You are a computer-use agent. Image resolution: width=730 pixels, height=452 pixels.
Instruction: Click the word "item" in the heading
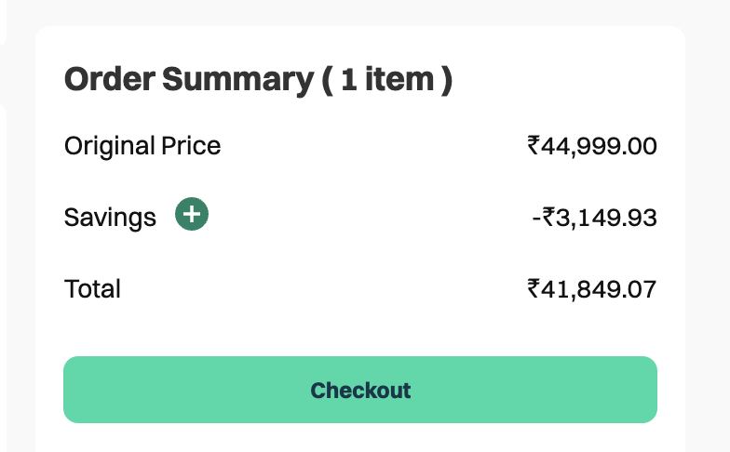click(399, 80)
